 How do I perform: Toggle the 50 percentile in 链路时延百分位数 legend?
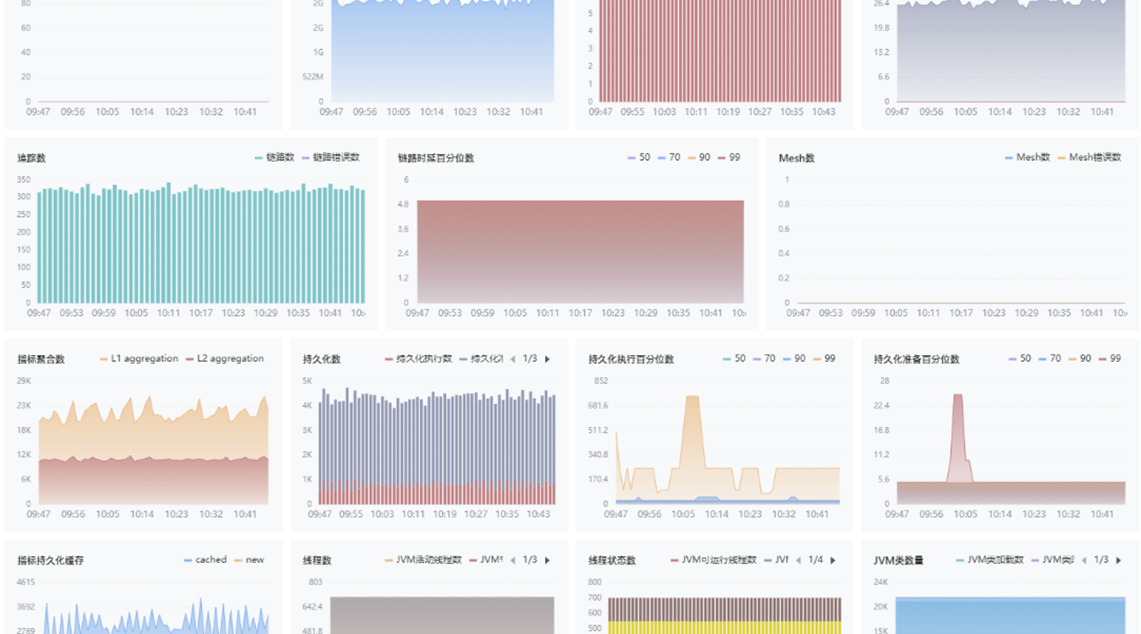[x=639, y=158]
